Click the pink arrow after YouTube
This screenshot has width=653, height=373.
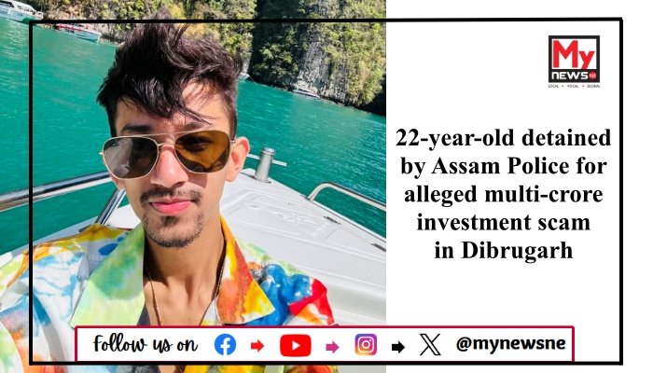point(332,346)
